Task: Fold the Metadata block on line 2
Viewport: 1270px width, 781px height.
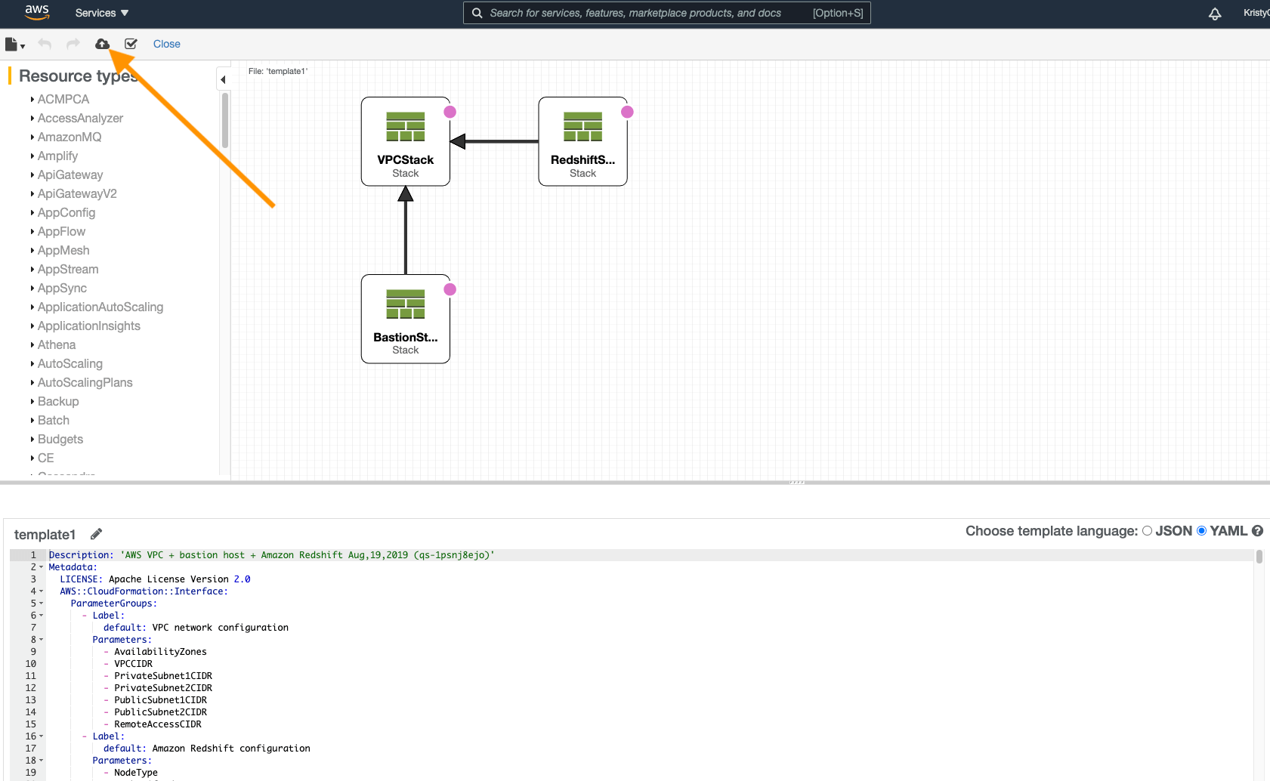Action: pos(42,567)
